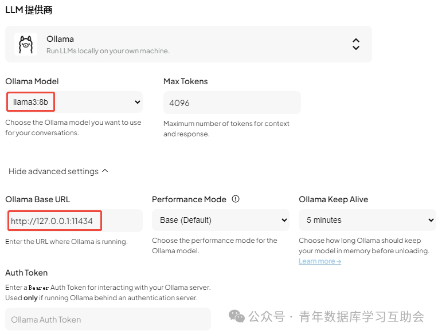The width and height of the screenshot is (438, 334).
Task: Click the provider selector up-down chevron icon
Action: click(x=356, y=44)
